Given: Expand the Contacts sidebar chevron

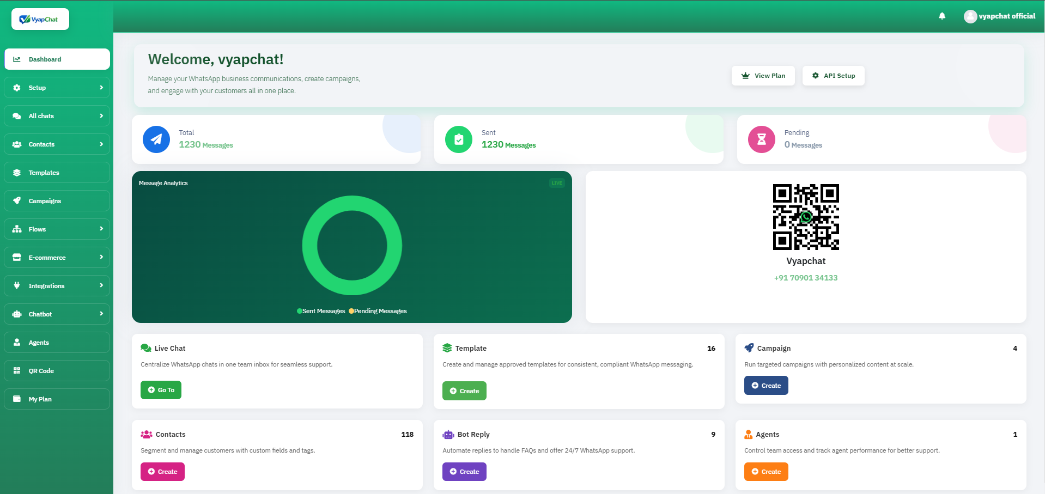Looking at the screenshot, I should 101,144.
